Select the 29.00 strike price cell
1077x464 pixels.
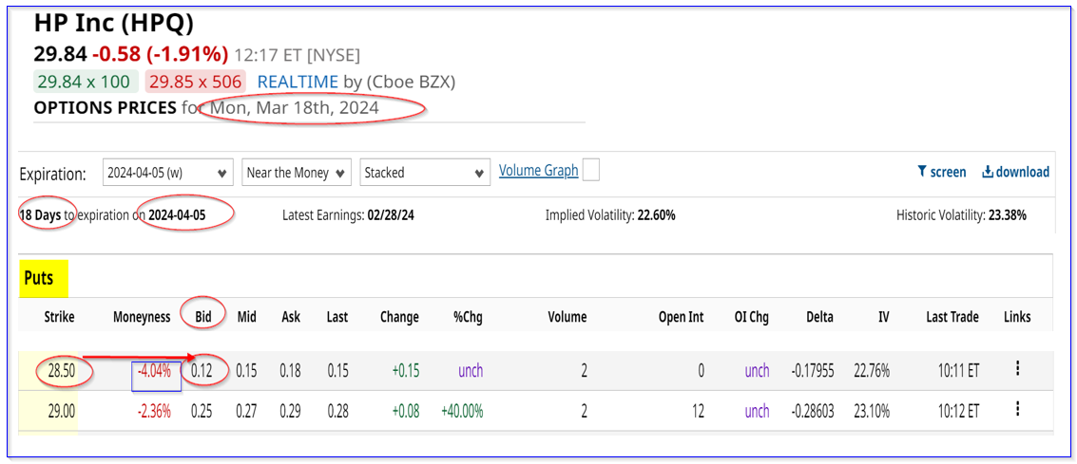60,410
